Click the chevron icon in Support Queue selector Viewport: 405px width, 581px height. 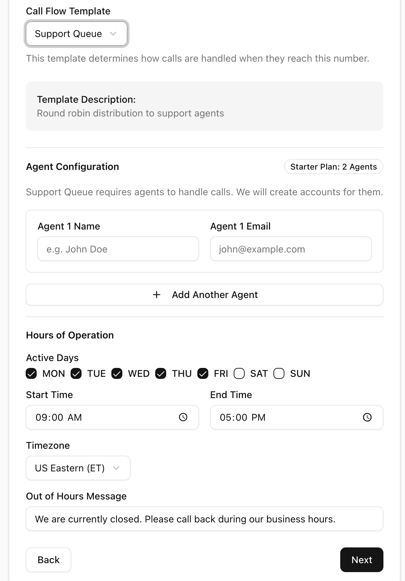pyautogui.click(x=113, y=34)
